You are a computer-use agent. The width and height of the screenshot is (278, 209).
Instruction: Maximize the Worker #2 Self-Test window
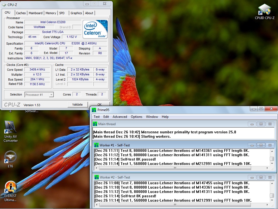(261, 177)
